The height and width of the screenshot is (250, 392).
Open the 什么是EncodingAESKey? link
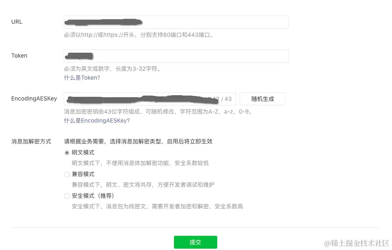pos(97,121)
